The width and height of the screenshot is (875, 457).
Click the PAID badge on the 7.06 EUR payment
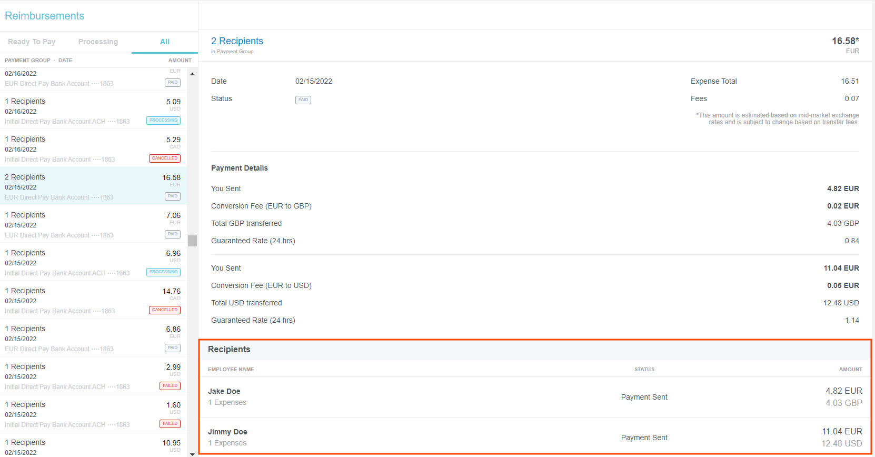click(x=172, y=234)
